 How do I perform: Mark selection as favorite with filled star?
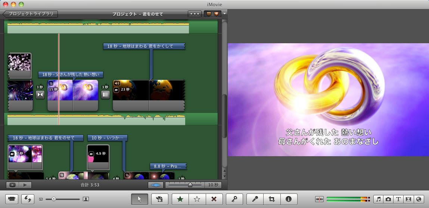[180, 199]
